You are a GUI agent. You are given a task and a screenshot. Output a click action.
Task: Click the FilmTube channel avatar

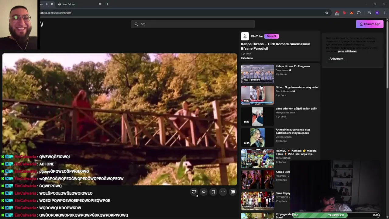pos(245,36)
